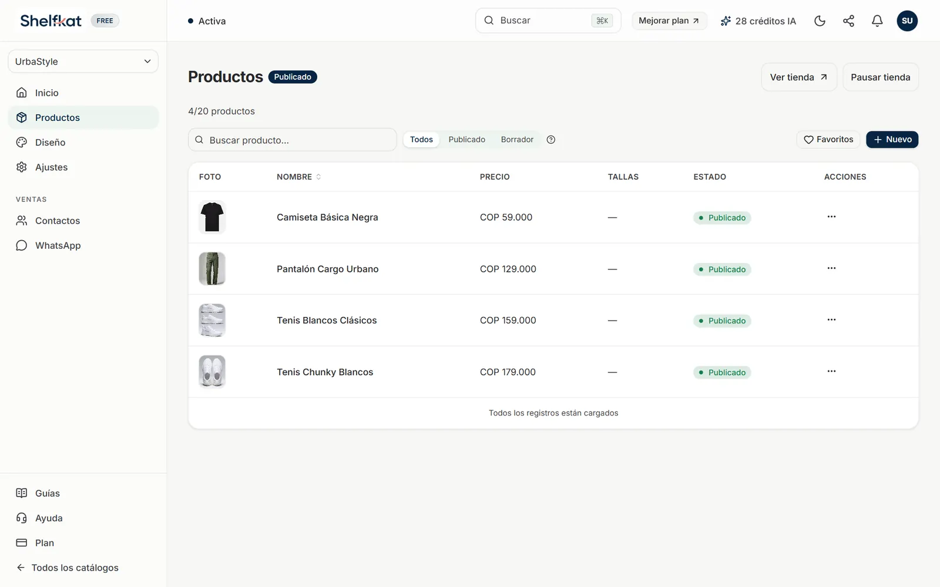Image resolution: width=940 pixels, height=587 pixels.
Task: Open Ajustes in sidebar
Action: (83, 167)
